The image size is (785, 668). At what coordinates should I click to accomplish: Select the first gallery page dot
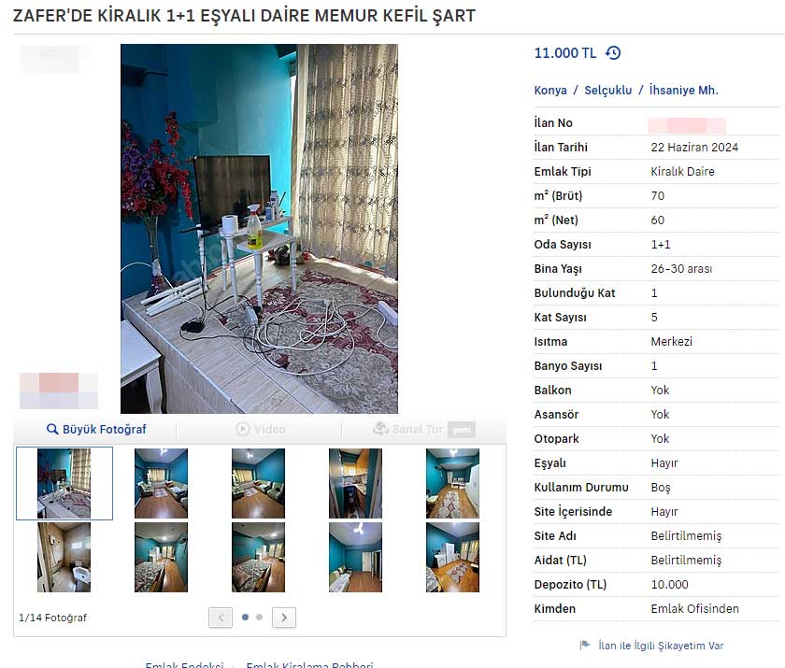(245, 617)
